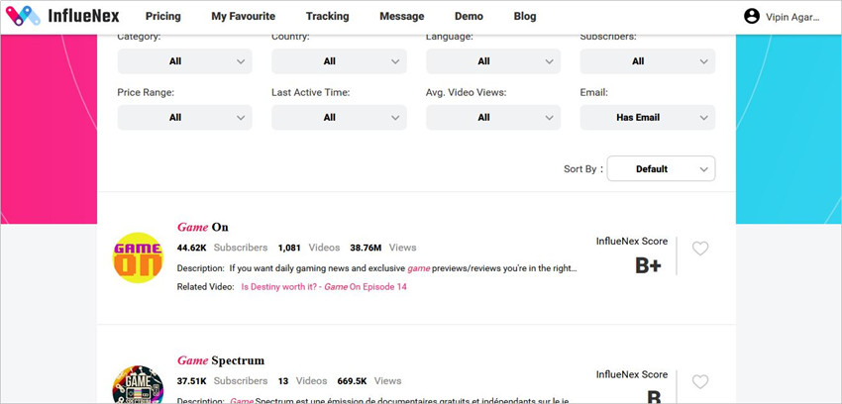Open the Category dropdown
The image size is (842, 404).
(x=184, y=61)
